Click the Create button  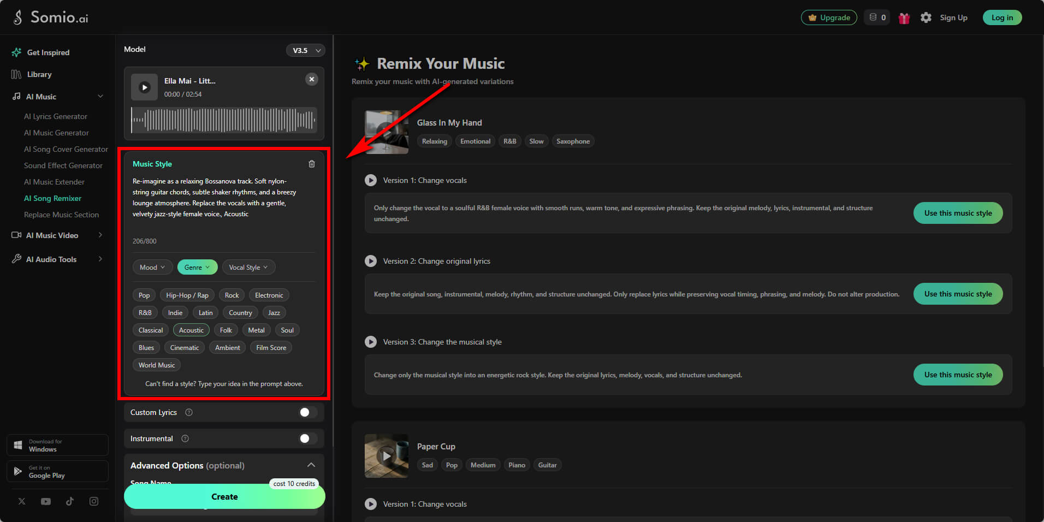[224, 497]
